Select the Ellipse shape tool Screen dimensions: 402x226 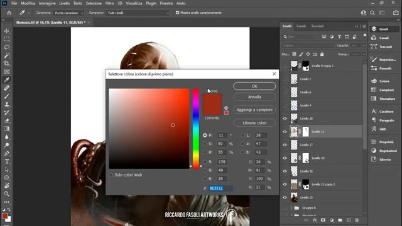[7, 178]
